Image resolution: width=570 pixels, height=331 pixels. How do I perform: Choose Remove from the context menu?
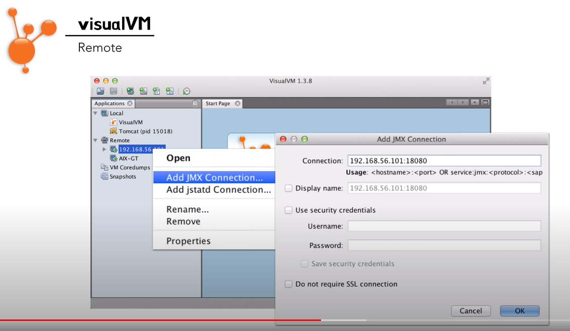coord(214,221)
